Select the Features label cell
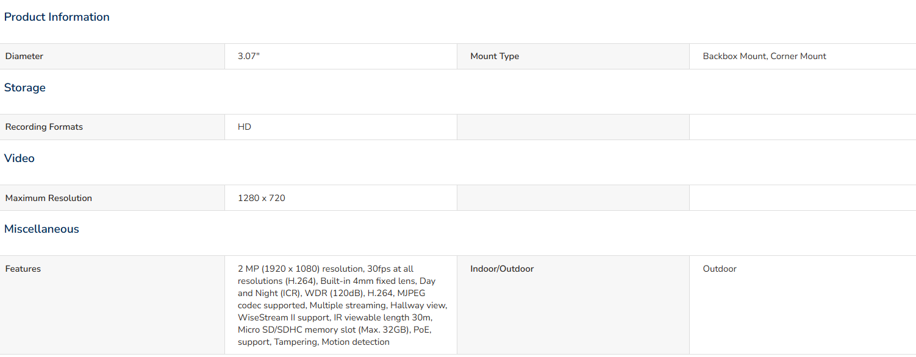Image resolution: width=916 pixels, height=357 pixels. tap(112, 305)
